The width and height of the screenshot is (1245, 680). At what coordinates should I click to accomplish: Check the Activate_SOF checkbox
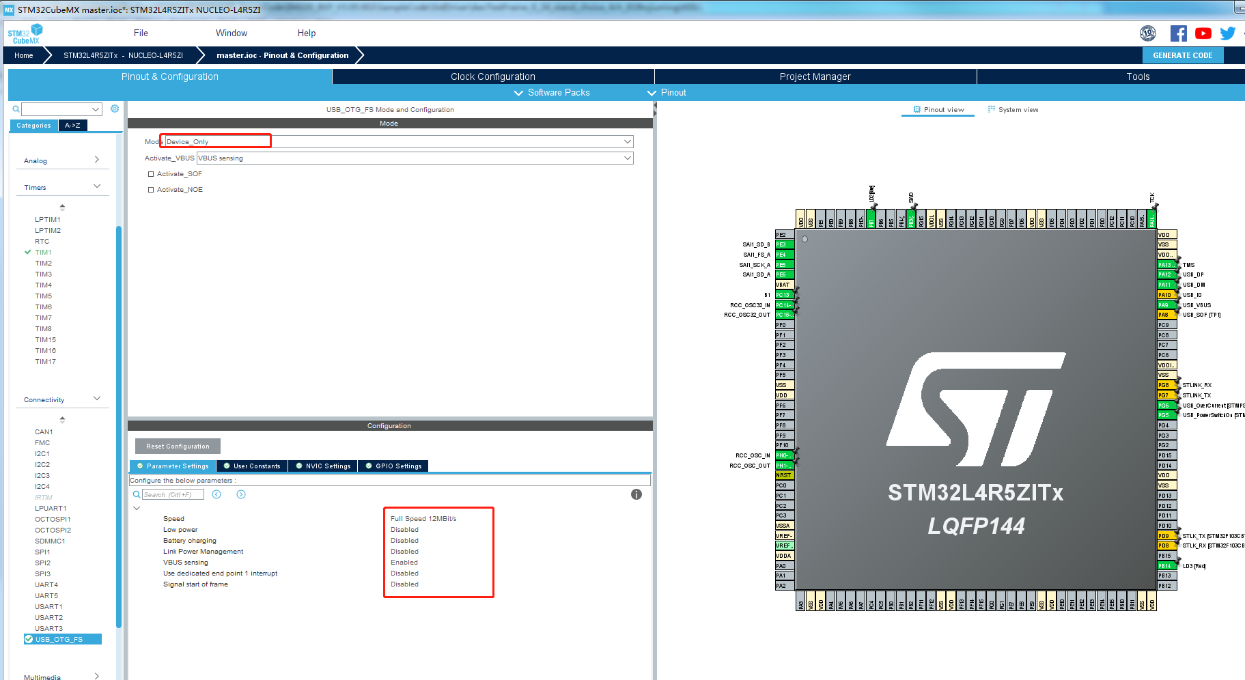151,173
